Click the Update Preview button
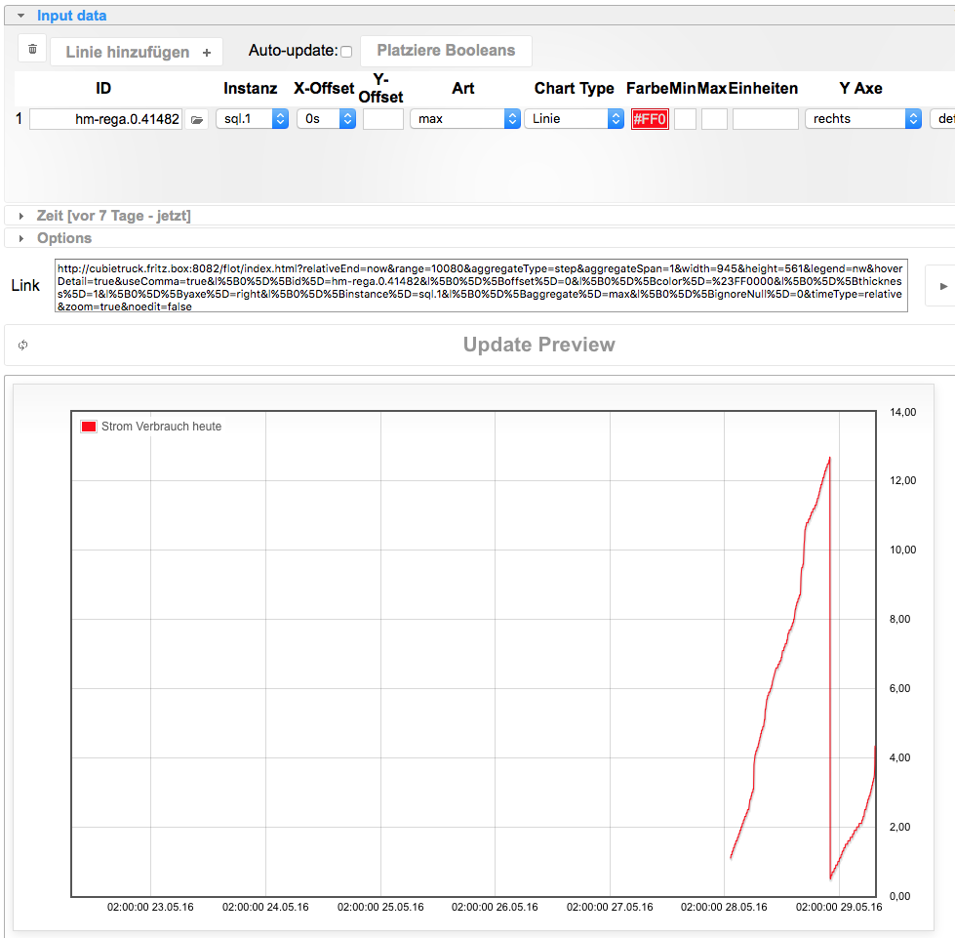 tap(538, 345)
